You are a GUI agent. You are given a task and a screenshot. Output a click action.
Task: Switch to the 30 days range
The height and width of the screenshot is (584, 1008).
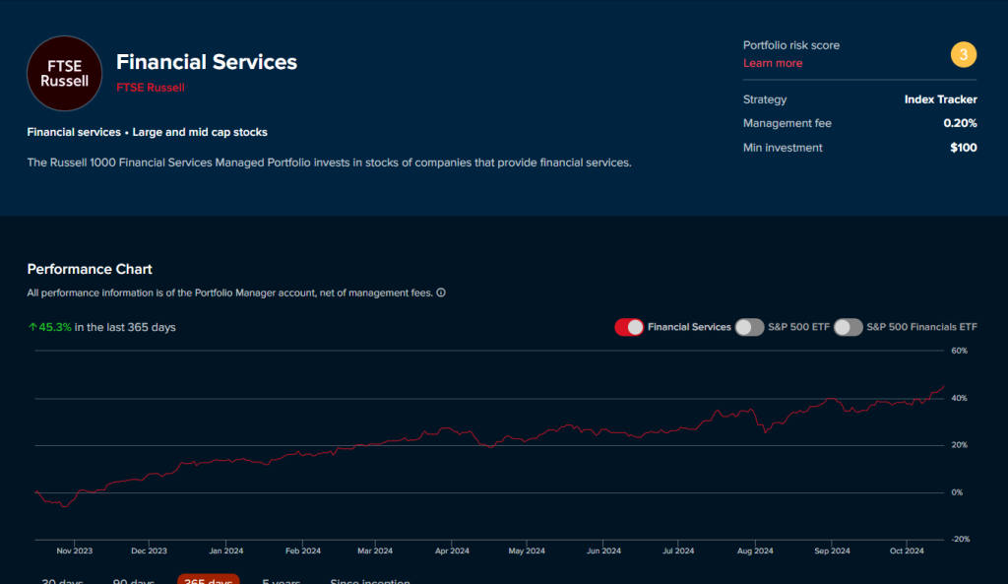[62, 580]
